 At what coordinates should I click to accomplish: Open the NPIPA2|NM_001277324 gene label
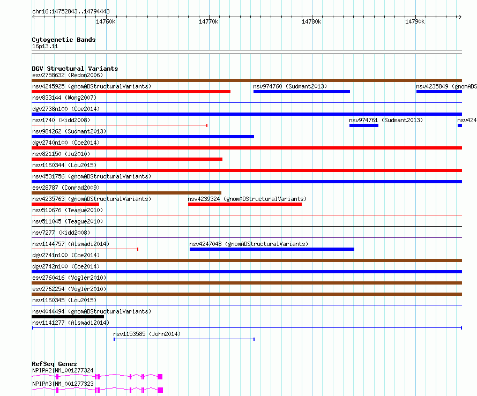pos(63,370)
